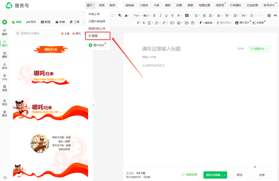The width and height of the screenshot is (279, 181).
Task: Click the redo arrow icon
Action: [x=113, y=16]
